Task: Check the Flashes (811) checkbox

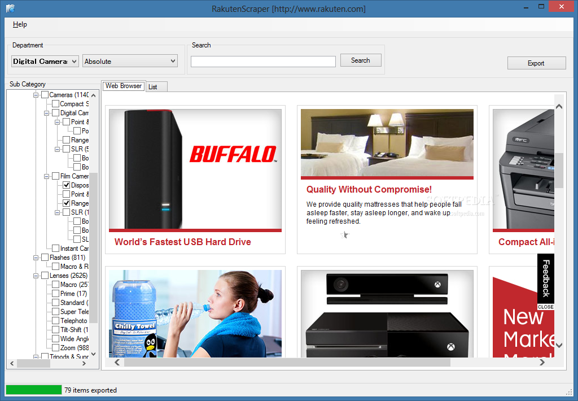Action: [45, 258]
